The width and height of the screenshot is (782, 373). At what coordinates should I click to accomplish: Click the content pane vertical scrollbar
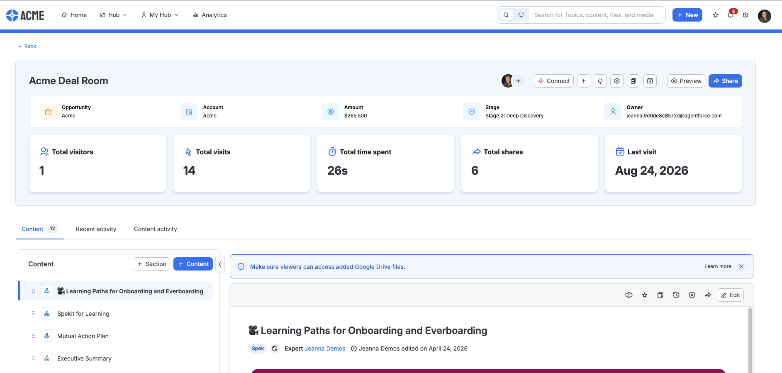[750, 340]
